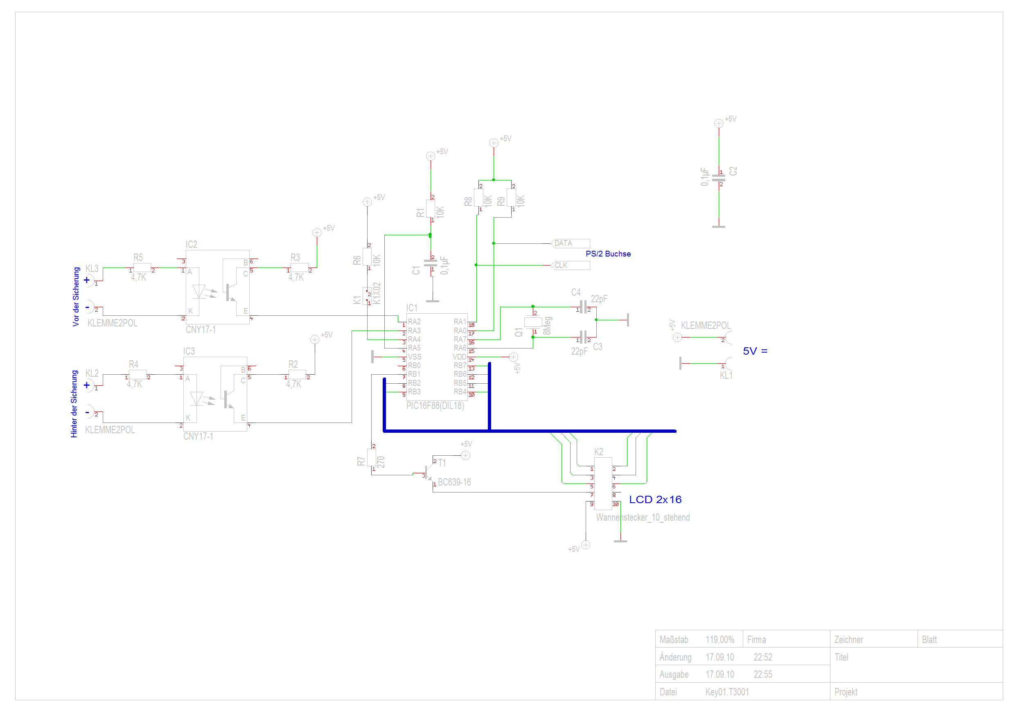Select the Q1 crystal symbol
Image resolution: width=1015 pixels, height=715 pixels.
(533, 322)
